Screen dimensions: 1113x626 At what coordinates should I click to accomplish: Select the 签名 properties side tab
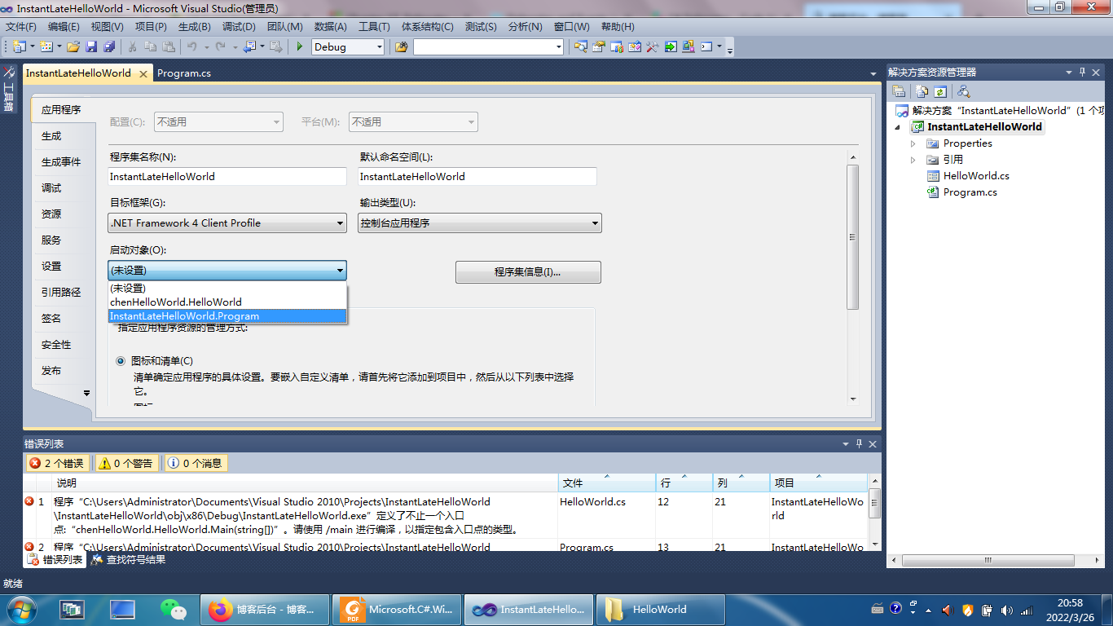(51, 319)
